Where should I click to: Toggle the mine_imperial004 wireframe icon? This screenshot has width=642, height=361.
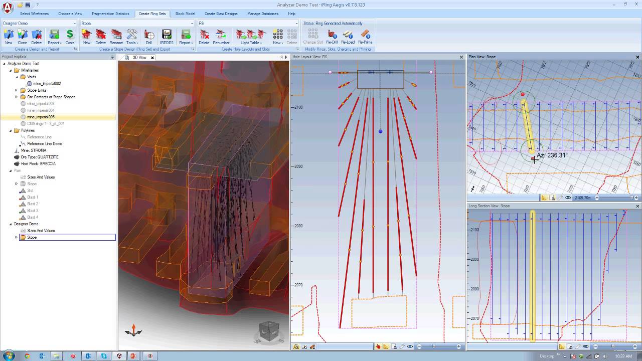(23, 110)
